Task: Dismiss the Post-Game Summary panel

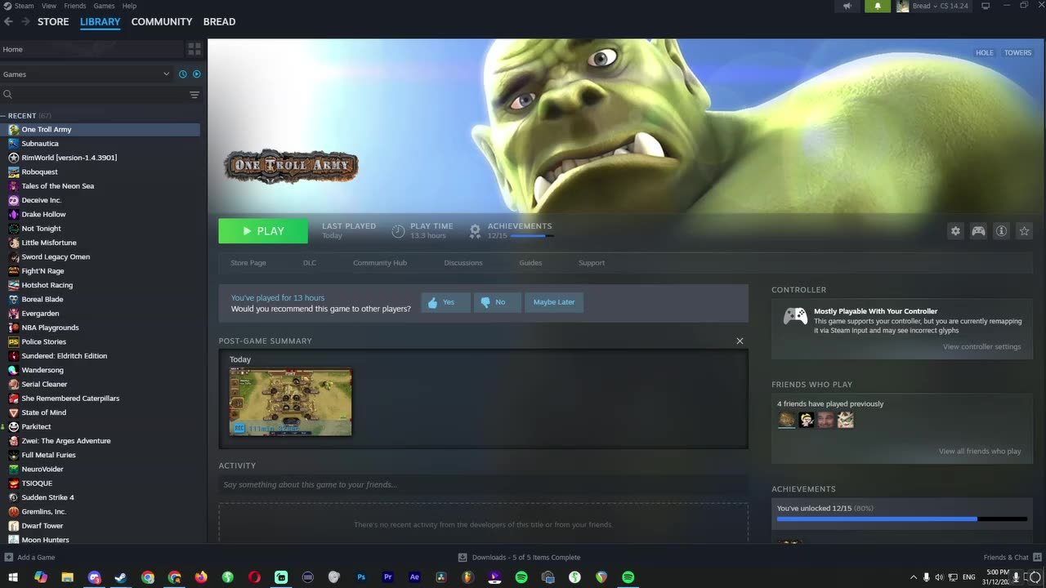Action: (x=740, y=341)
